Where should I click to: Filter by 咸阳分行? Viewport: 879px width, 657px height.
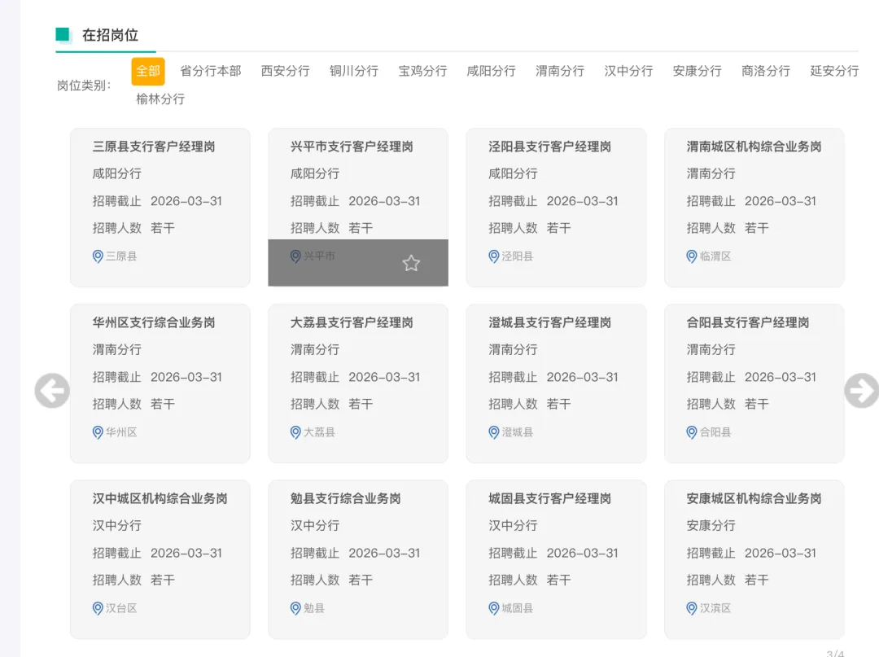(491, 71)
